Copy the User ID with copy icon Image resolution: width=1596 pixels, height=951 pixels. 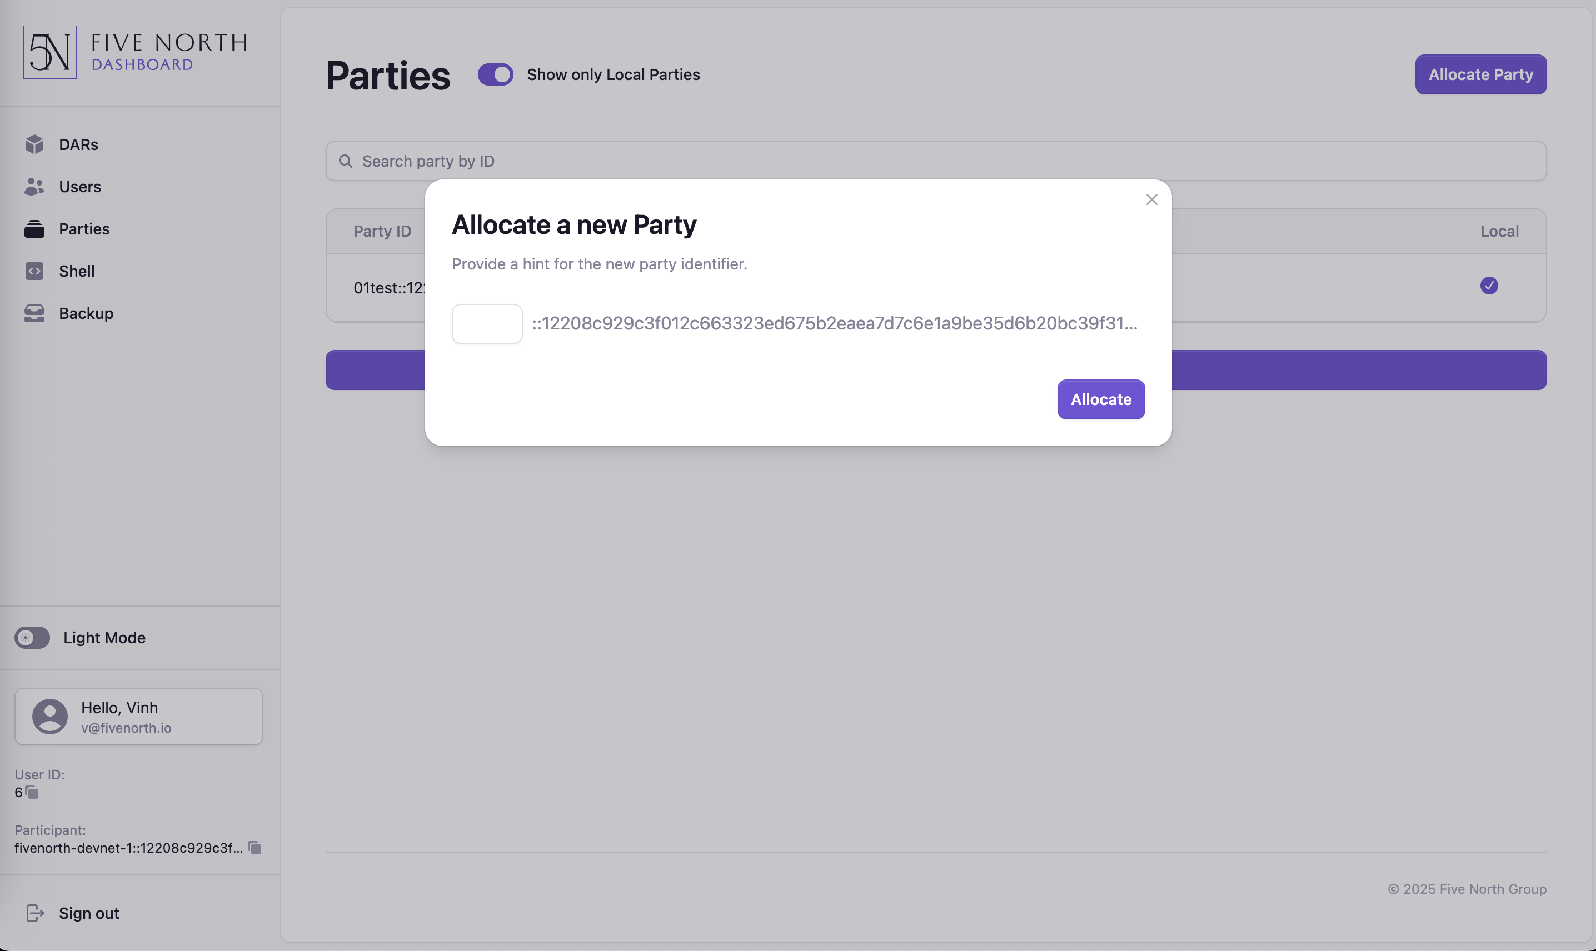[32, 793]
